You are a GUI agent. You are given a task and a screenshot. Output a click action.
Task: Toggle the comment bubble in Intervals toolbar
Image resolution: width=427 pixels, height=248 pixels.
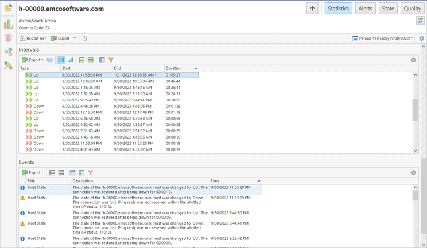coord(50,60)
